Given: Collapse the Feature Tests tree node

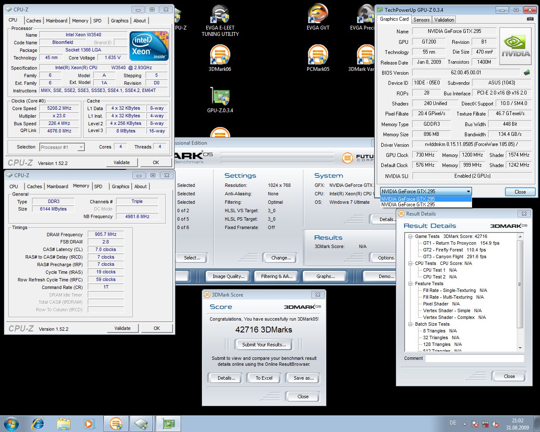Looking at the screenshot, I should (410, 283).
